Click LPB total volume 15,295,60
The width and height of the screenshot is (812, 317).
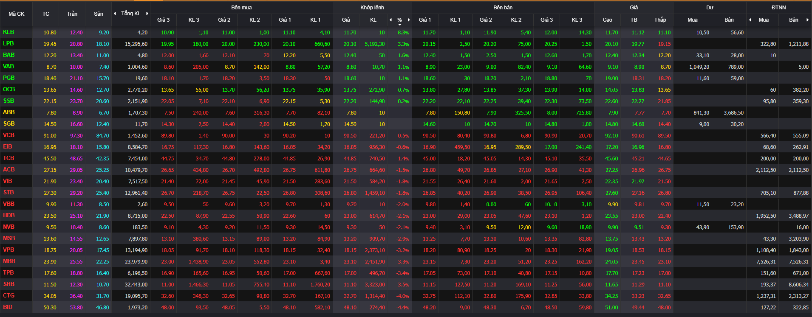136,44
